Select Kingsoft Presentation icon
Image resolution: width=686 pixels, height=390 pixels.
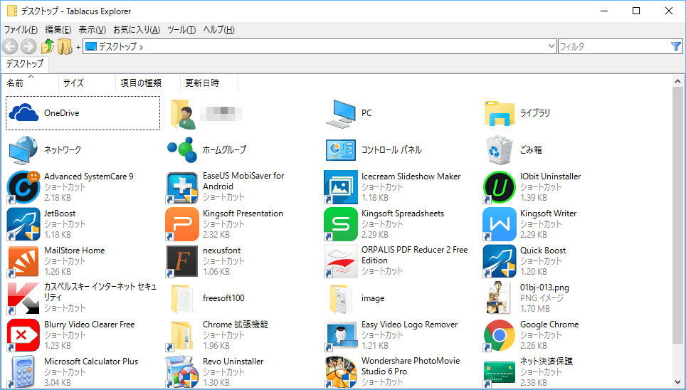click(182, 224)
